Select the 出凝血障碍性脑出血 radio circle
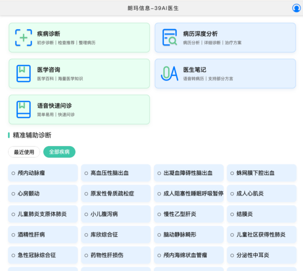303x271 pixels. pos(159,173)
